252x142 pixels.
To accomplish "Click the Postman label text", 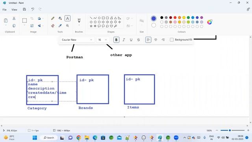I will (75, 57).
